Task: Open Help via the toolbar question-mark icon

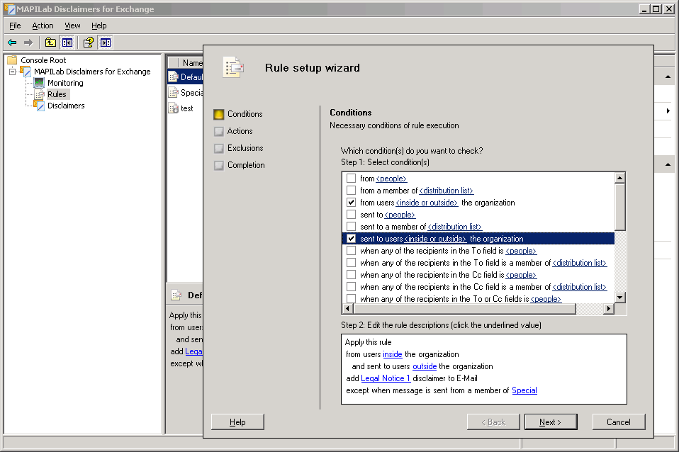Action: (x=89, y=43)
